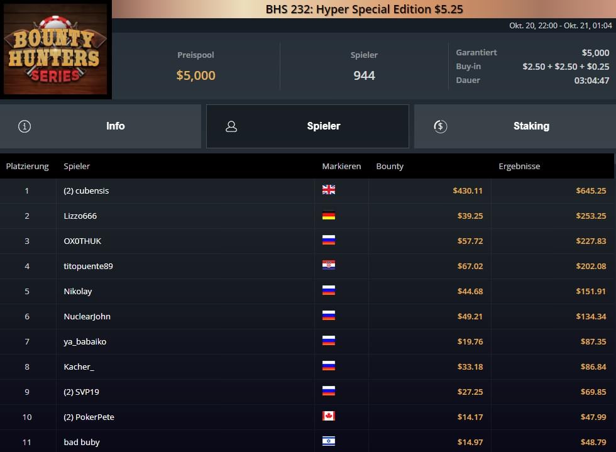Image resolution: width=616 pixels, height=452 pixels.
Task: Sort by Platzierung column header
Action: click(x=28, y=166)
